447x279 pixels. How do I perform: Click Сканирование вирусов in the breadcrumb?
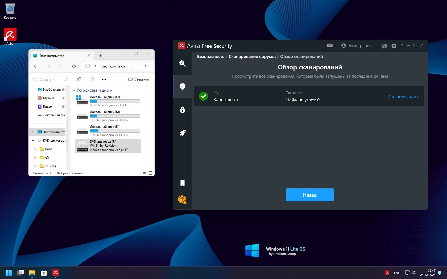252,57
